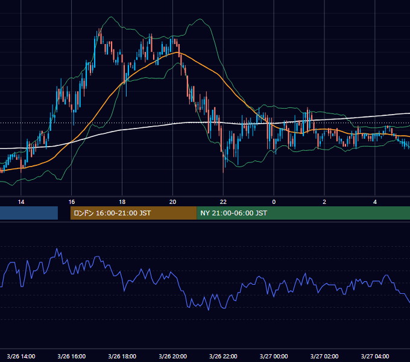410x362 pixels.
Task: Click the 20 hour axis label
Action: pyautogui.click(x=172, y=202)
